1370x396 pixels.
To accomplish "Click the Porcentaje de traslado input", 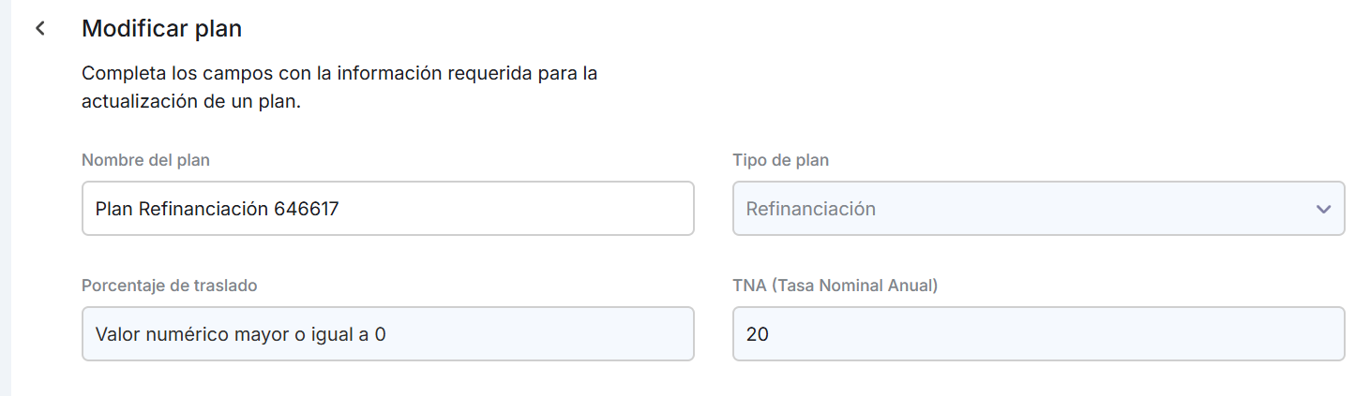I will coord(387,334).
